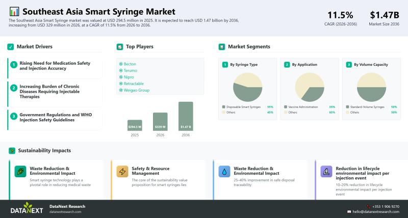Click the purple lifecycle impact icon
408x218 pixels.
pos(326,172)
